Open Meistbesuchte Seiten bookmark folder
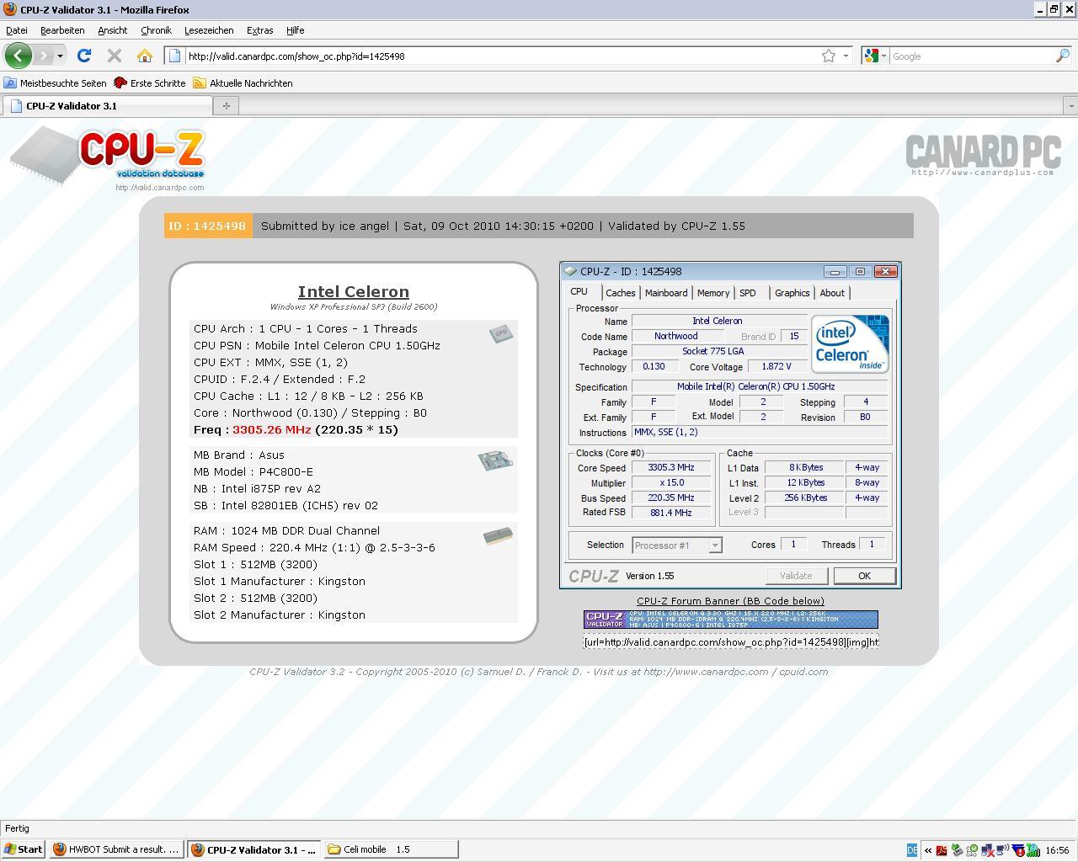 56,83
